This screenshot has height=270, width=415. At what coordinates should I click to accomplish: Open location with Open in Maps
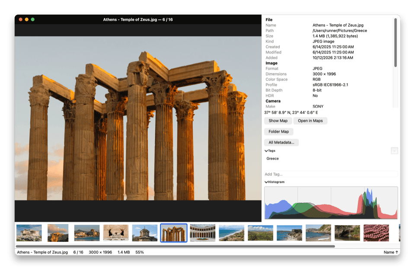(x=310, y=121)
